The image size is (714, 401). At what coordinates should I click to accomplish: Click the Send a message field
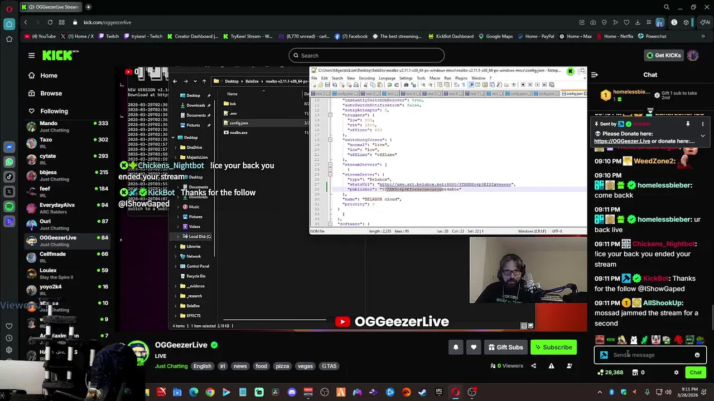pos(650,355)
